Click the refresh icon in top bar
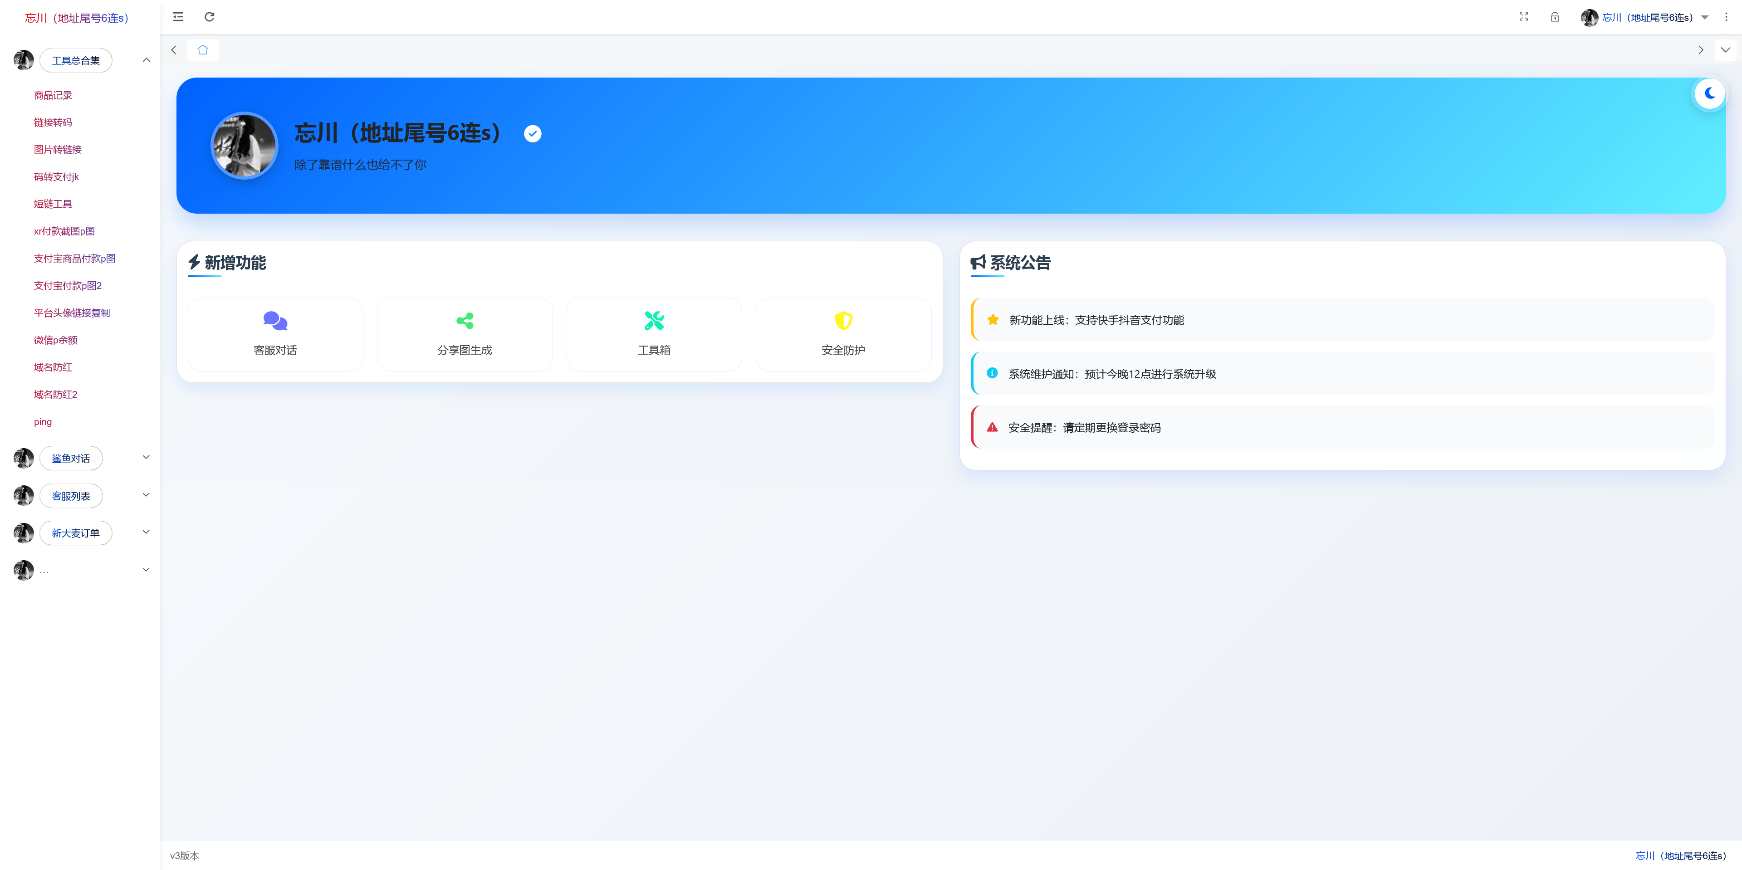This screenshot has height=870, width=1742. 210,17
